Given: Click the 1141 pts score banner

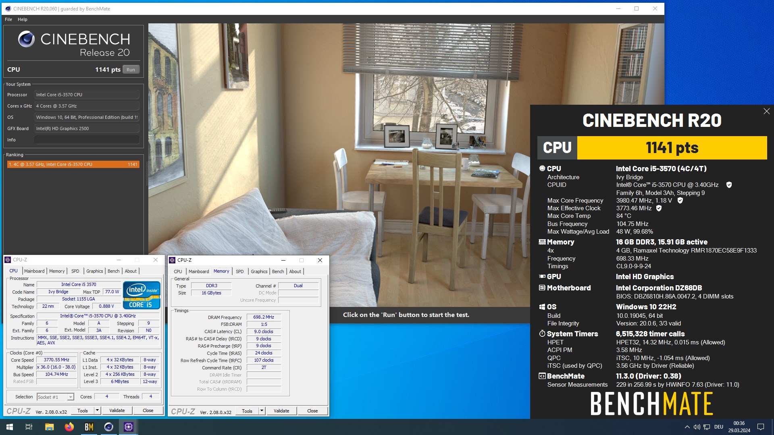Looking at the screenshot, I should point(672,148).
